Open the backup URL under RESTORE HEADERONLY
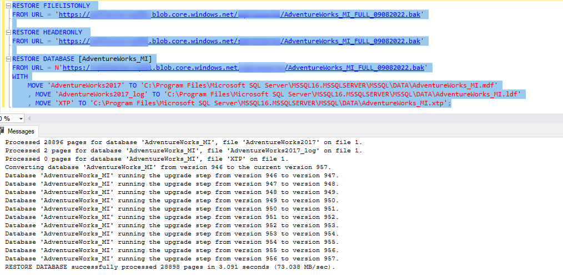The width and height of the screenshot is (563, 277). click(x=240, y=41)
